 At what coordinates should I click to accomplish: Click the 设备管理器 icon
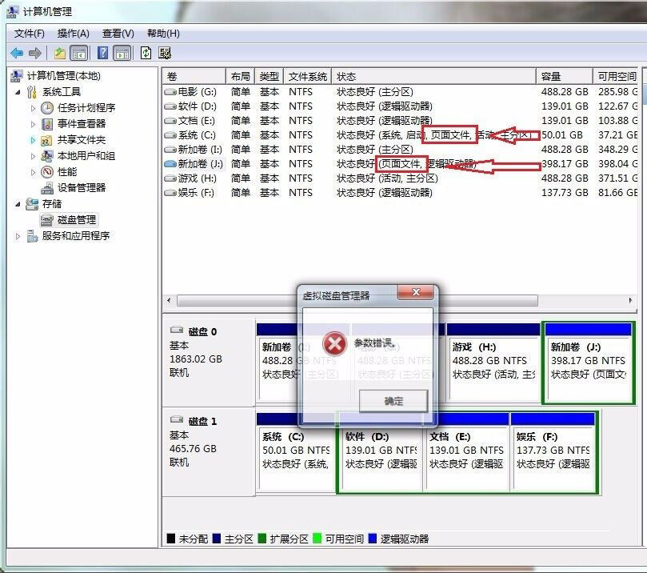coord(47,188)
